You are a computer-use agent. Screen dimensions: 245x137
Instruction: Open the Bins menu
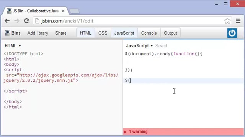point(16,33)
